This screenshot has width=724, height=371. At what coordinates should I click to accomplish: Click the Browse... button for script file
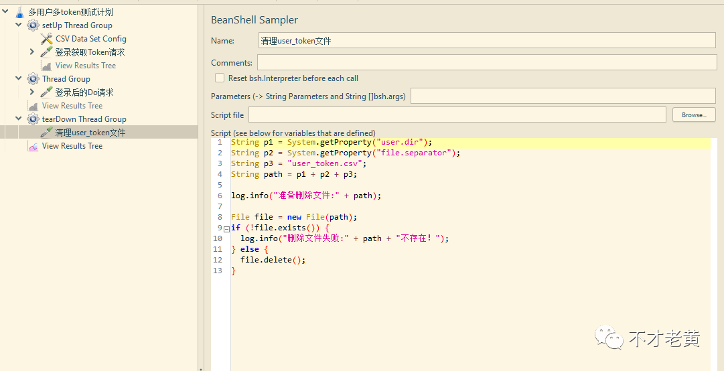[x=694, y=115]
